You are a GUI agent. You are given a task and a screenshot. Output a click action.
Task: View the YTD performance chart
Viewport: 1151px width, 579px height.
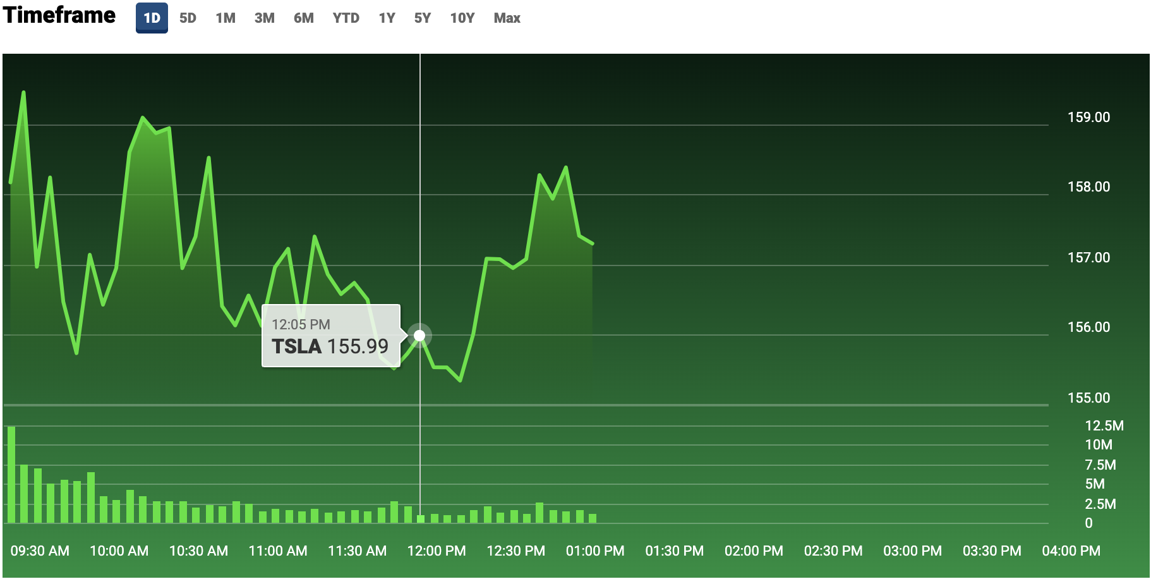(345, 18)
